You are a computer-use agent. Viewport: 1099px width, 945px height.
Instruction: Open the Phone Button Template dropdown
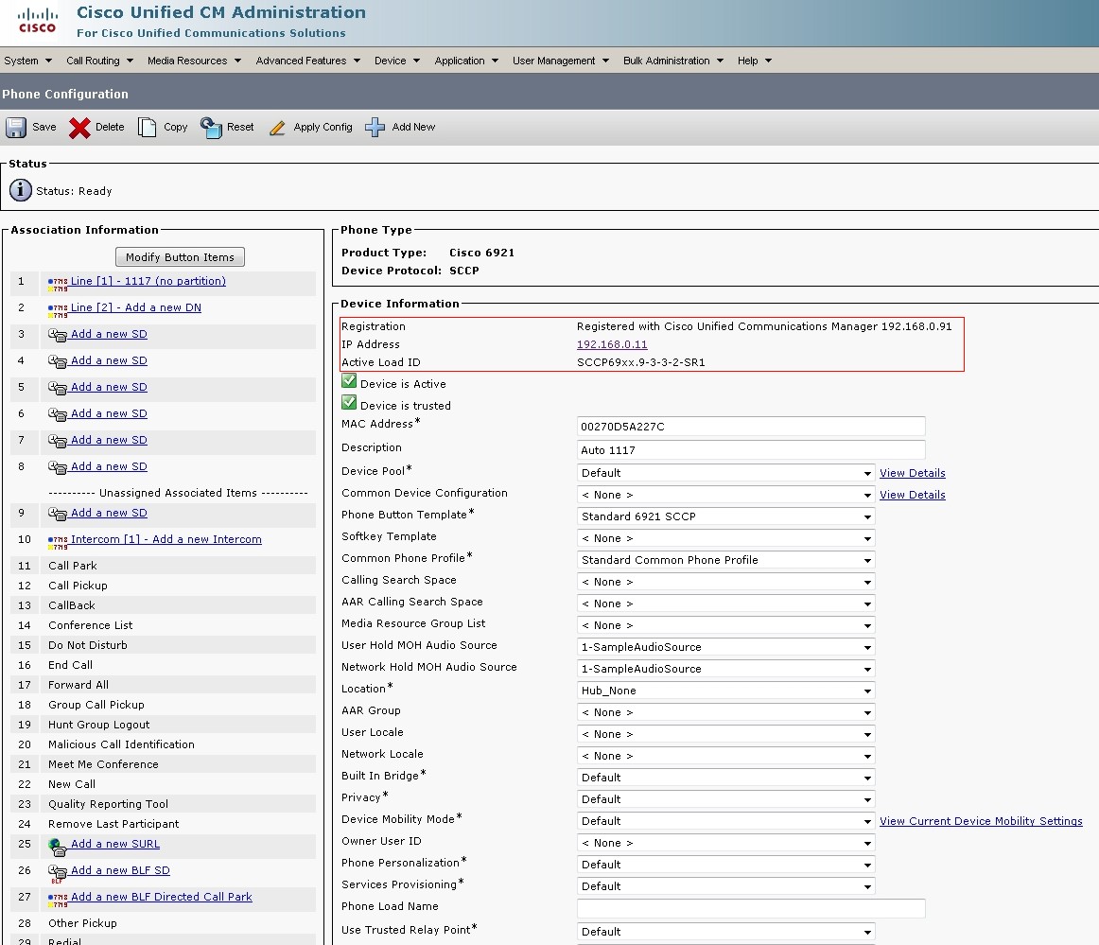(725, 516)
